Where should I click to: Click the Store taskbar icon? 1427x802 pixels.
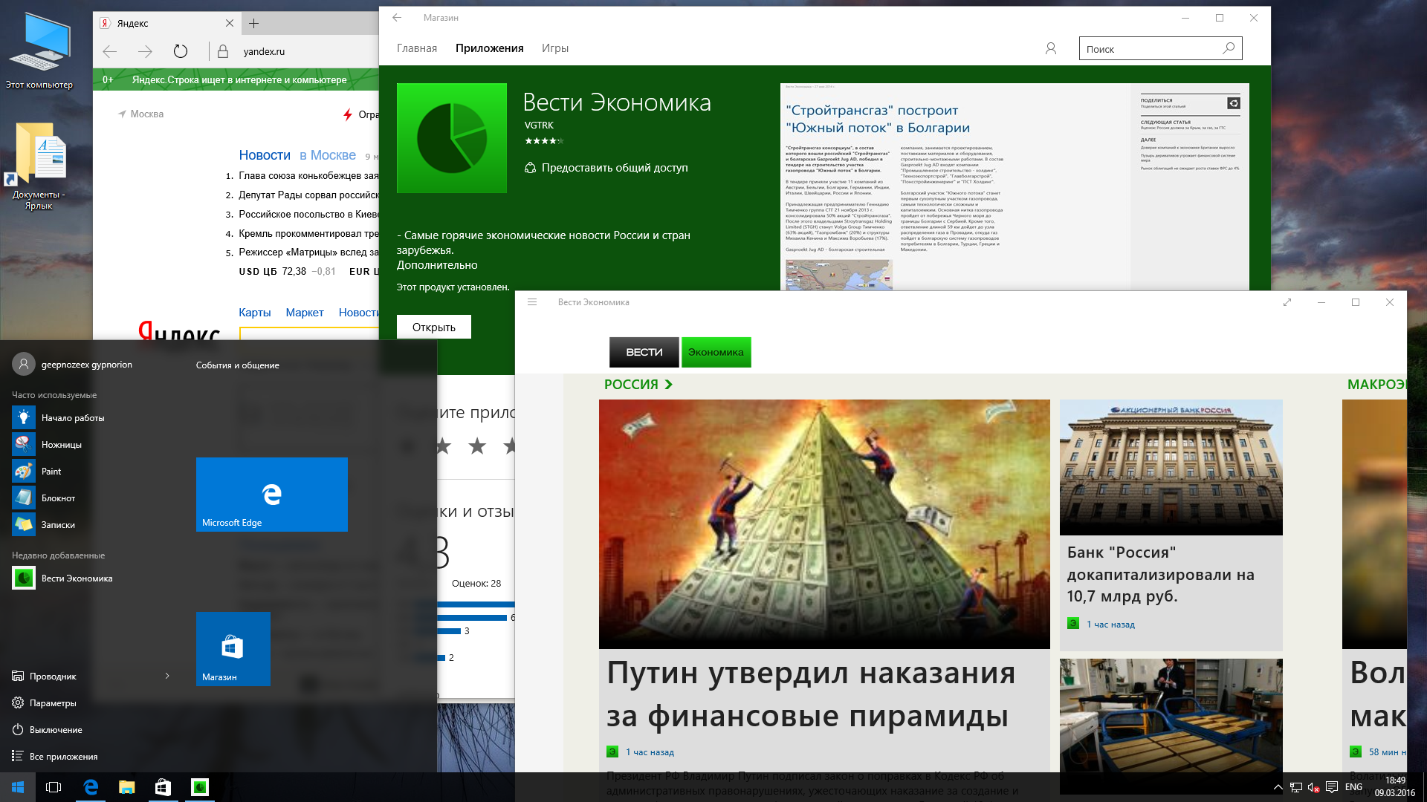[163, 787]
